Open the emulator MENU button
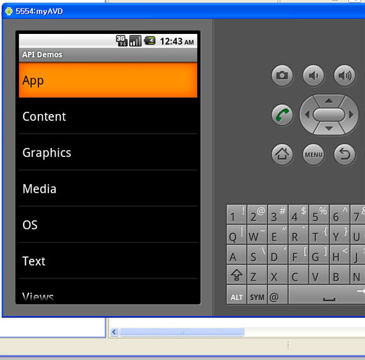 (313, 154)
